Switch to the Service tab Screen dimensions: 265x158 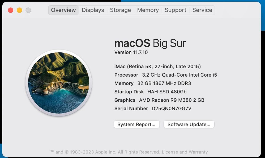coord(202,10)
